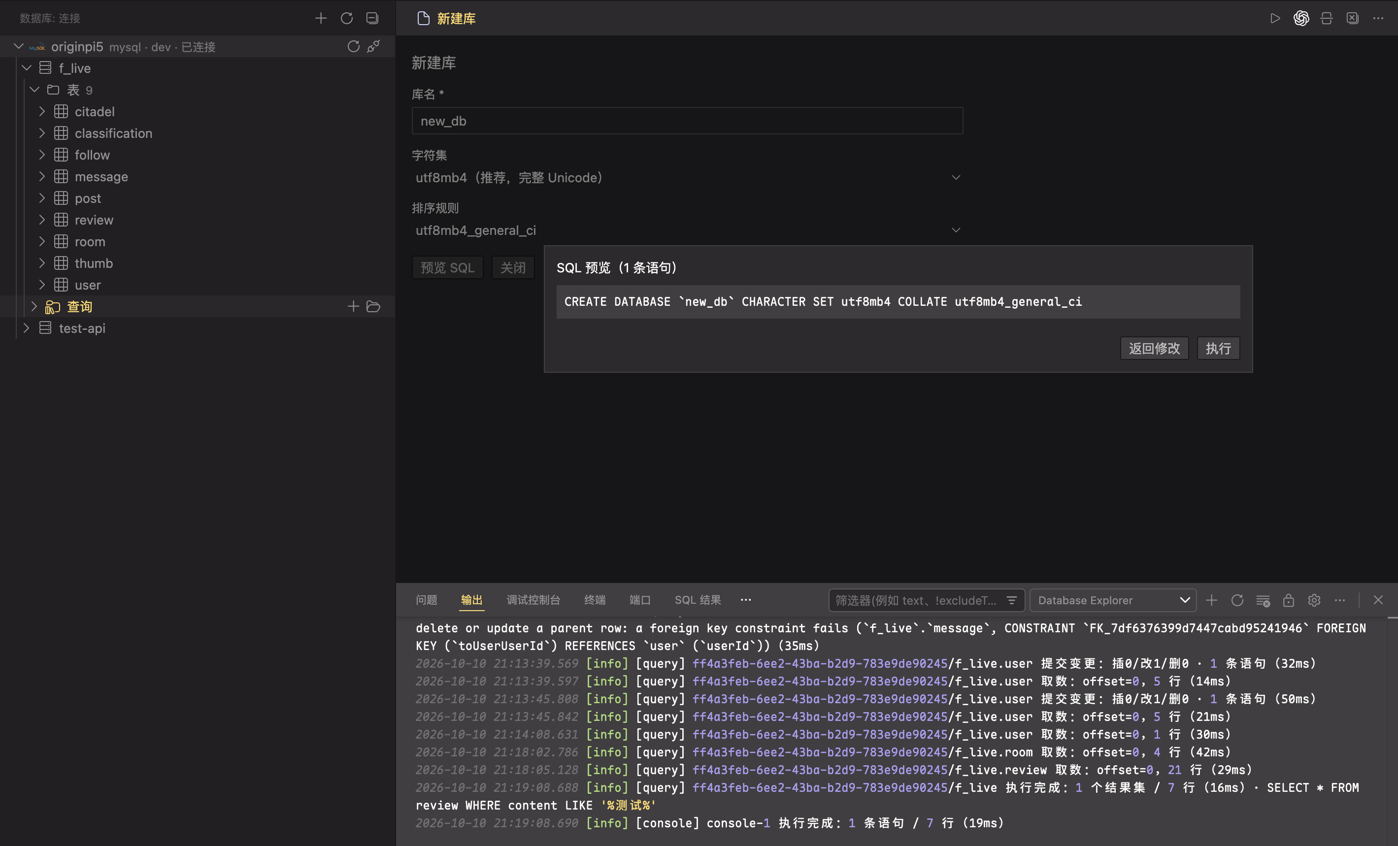Add a new database connection with the plus icon
Viewport: 1398px width, 846px height.
pos(321,18)
